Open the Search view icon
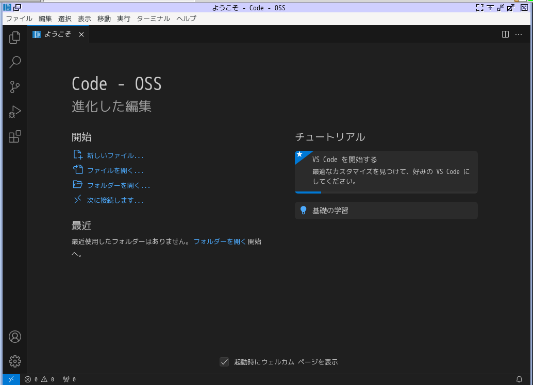The height and width of the screenshot is (385, 533). [x=14, y=62]
